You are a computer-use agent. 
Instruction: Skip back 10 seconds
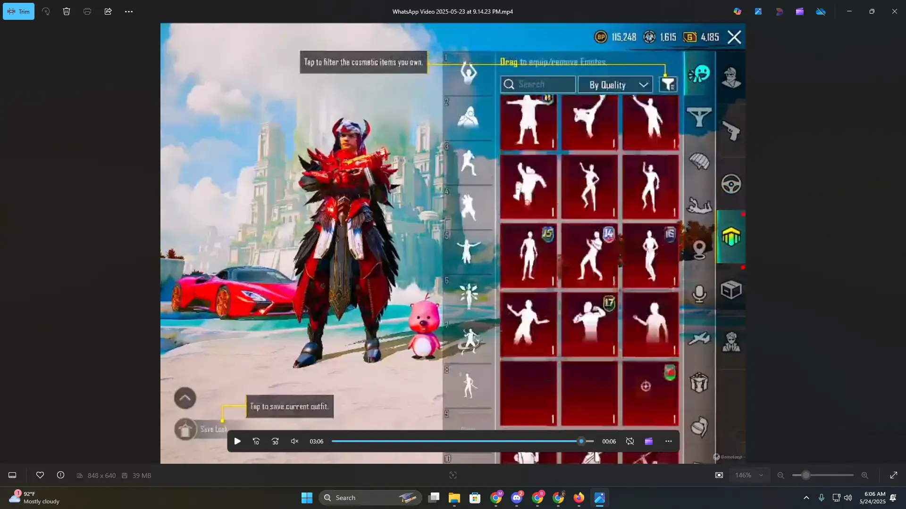[x=256, y=441]
